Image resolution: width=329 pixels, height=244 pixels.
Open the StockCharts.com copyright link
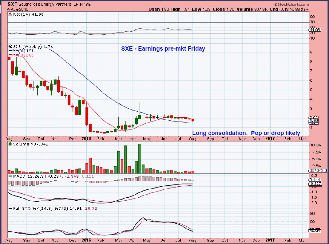pyautogui.click(x=291, y=4)
